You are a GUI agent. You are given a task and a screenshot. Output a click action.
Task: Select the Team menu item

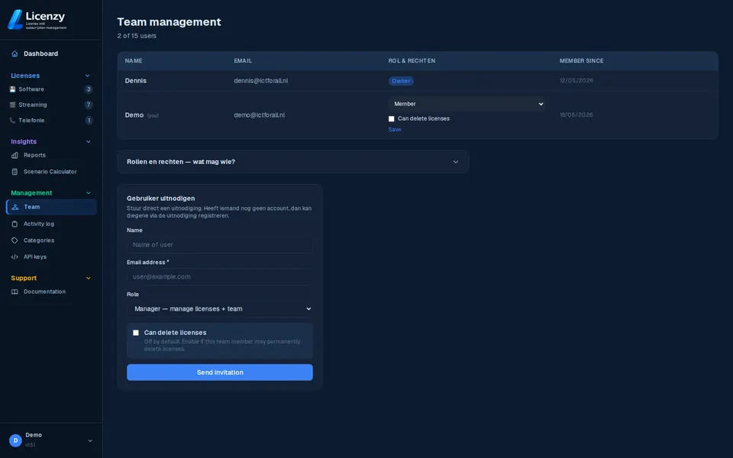pos(51,207)
